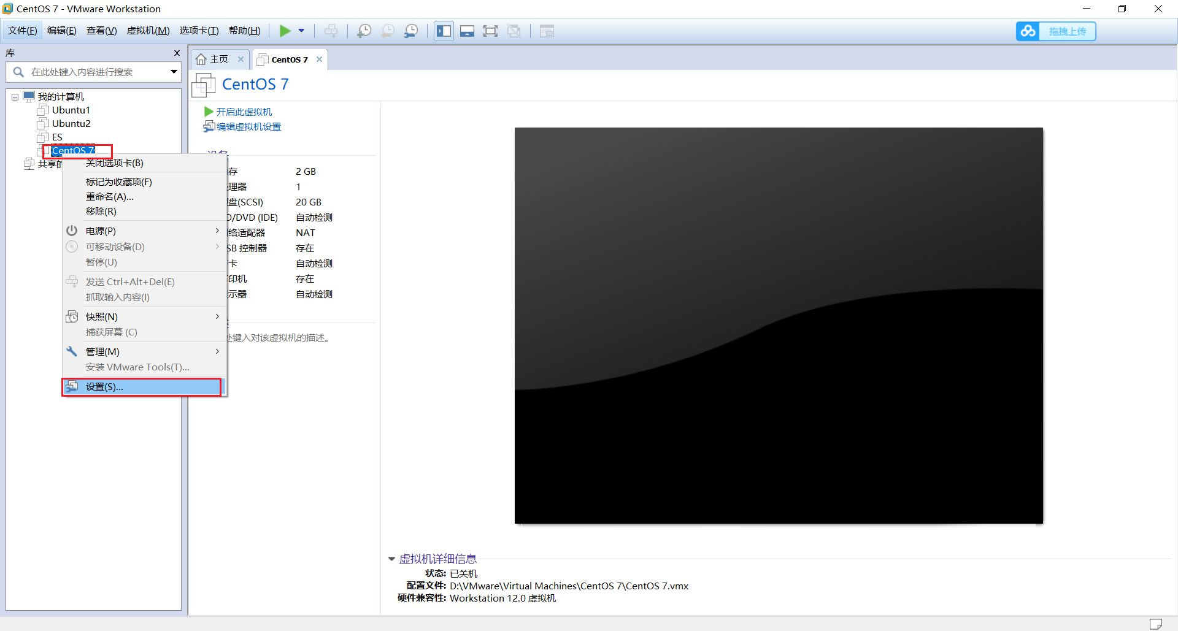
Task: Click the NAT network adapter value
Action: pos(306,233)
